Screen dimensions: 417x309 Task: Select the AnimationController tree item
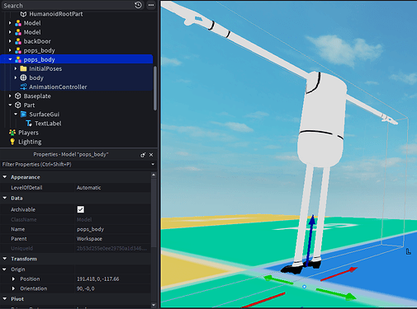coord(58,87)
